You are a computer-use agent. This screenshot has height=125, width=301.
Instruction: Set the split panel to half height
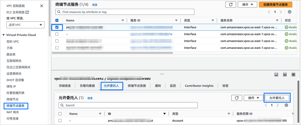pyautogui.click(x=285, y=75)
